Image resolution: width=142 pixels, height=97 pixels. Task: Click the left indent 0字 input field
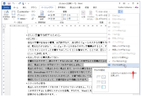[x=56, y=15]
